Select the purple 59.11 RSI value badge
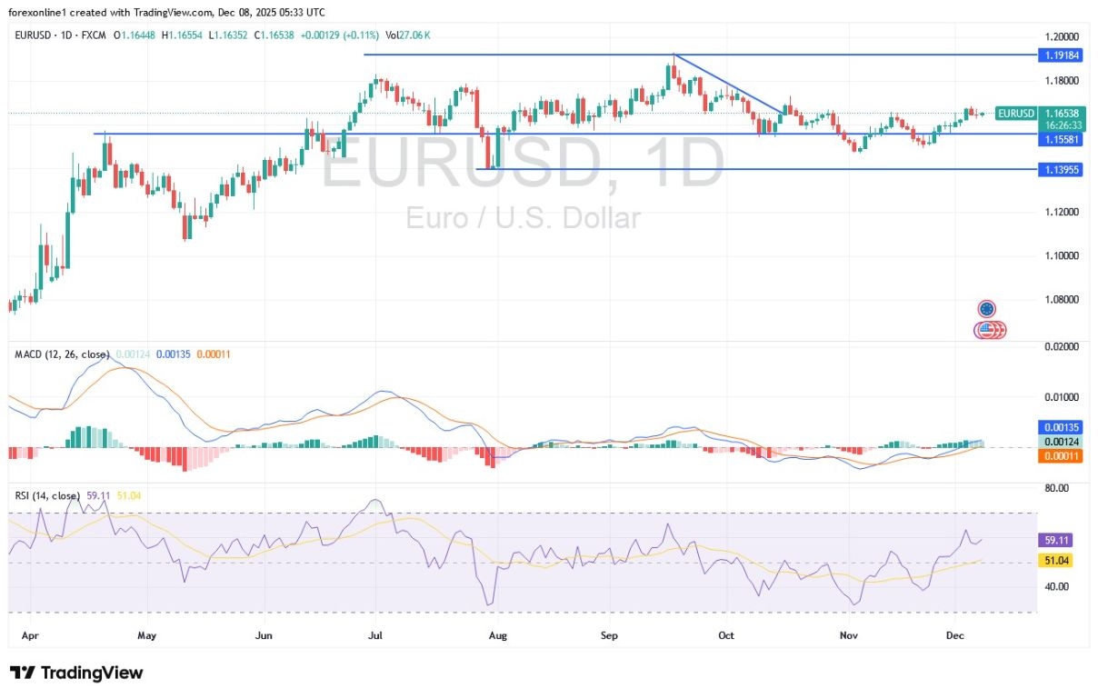1098x698 pixels. [x=1053, y=541]
